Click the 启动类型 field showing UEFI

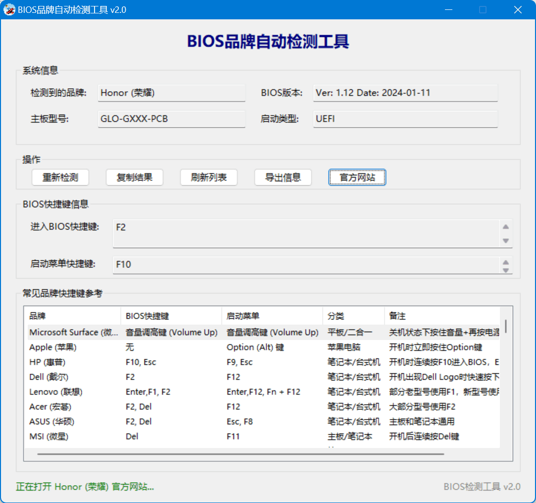tap(405, 118)
